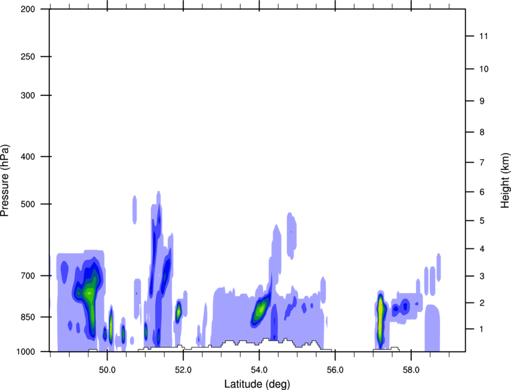Viewport: 511px width, 390px height.
Task: Pick the 7 km height label
Action: click(482, 163)
